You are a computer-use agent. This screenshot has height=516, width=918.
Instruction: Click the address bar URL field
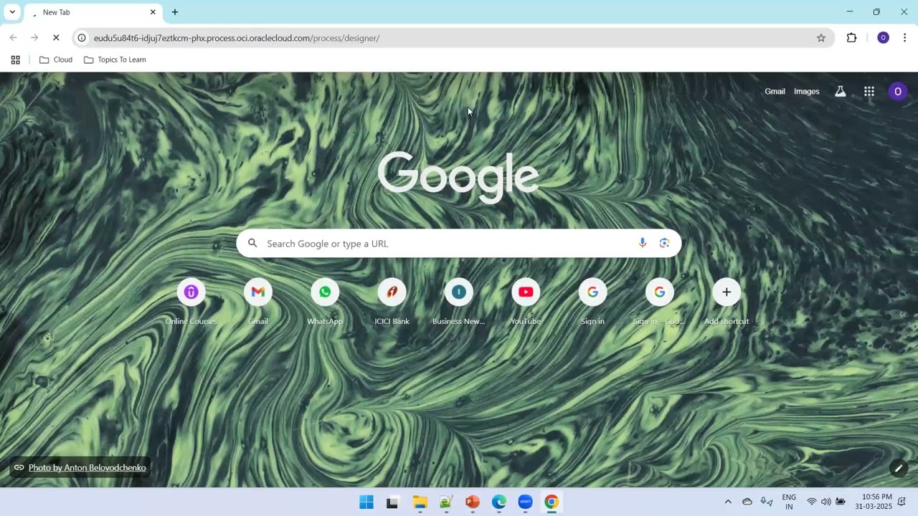coord(452,38)
